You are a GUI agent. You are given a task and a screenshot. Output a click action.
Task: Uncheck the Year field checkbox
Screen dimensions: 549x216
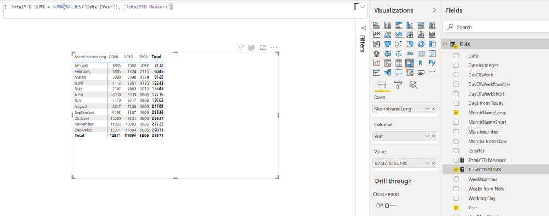point(456,208)
